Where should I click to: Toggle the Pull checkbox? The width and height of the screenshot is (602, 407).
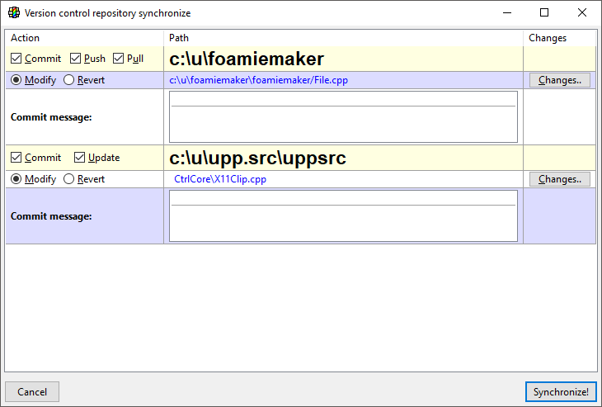click(x=119, y=59)
